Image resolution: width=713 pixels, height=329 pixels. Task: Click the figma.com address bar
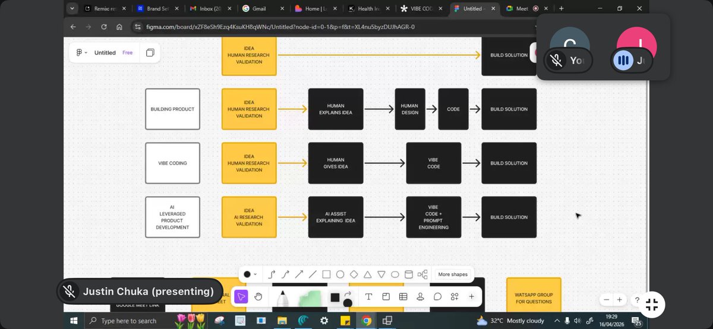click(333, 27)
